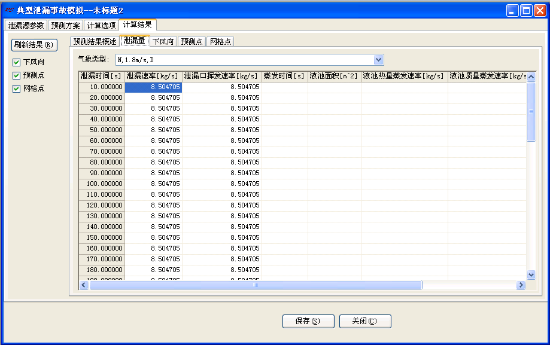
Task: Click the horizontal scroll right arrow
Action: point(521,285)
